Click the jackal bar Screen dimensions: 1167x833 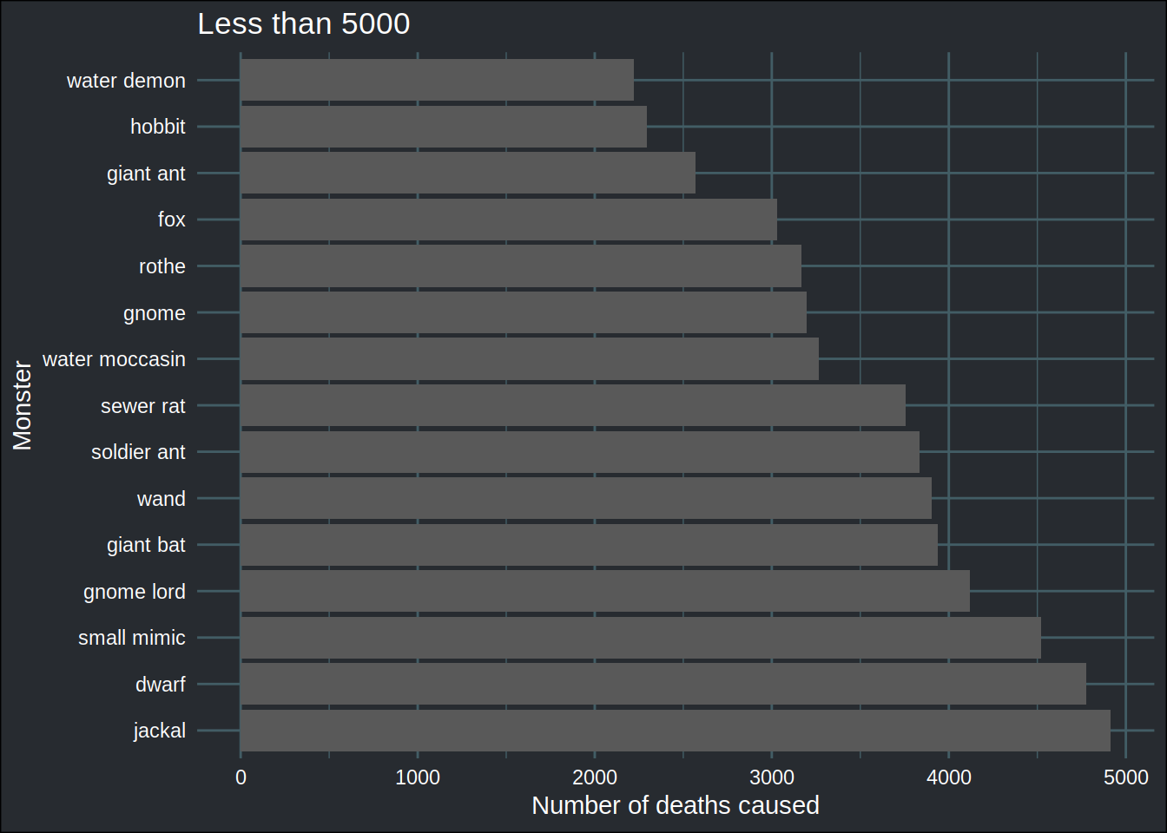click(676, 731)
